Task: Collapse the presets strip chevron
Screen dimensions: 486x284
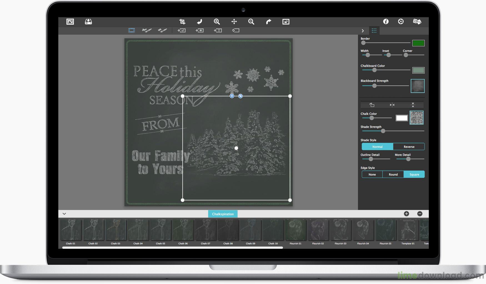Action: [64, 214]
